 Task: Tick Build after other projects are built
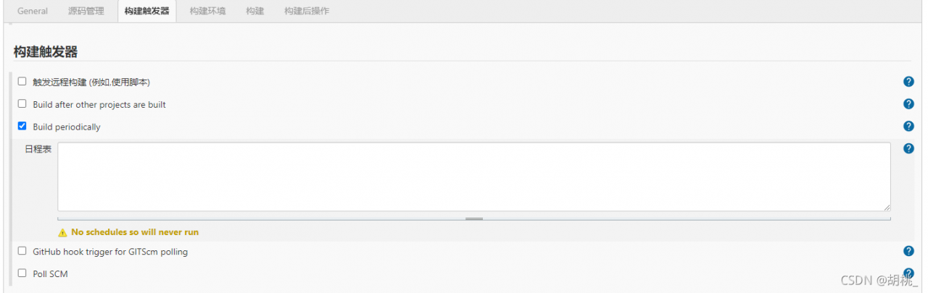(22, 104)
